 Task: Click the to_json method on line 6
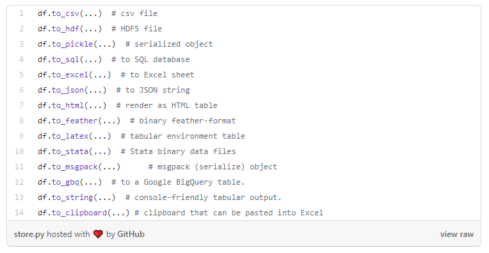coord(68,90)
